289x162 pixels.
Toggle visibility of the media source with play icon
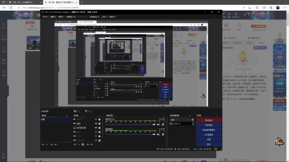96,120
